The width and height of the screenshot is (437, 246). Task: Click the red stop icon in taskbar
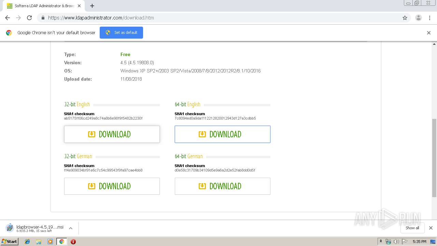73,242
